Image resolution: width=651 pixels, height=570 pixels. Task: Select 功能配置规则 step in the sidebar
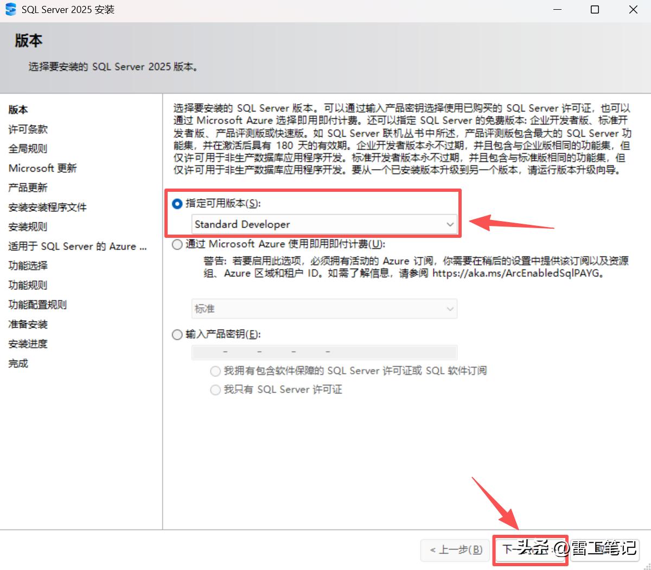tap(38, 305)
